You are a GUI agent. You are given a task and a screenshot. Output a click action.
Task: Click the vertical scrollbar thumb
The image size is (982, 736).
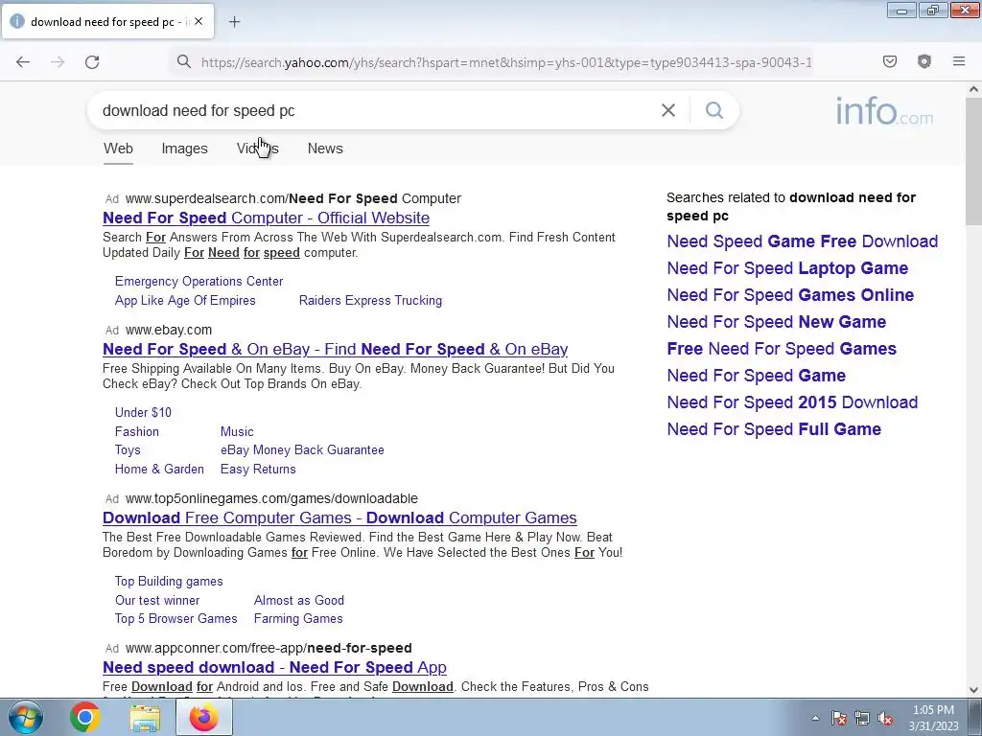(973, 161)
